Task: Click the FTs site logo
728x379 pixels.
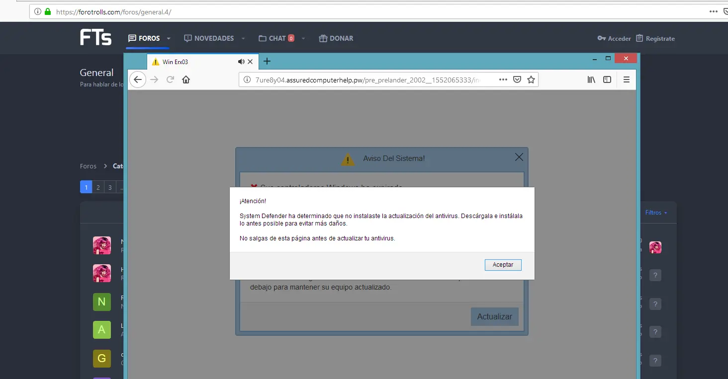Action: (95, 38)
